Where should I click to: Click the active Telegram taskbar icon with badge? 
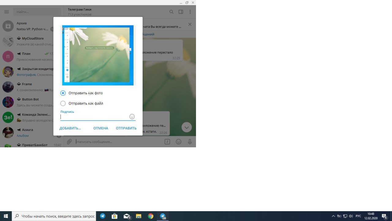point(163,216)
